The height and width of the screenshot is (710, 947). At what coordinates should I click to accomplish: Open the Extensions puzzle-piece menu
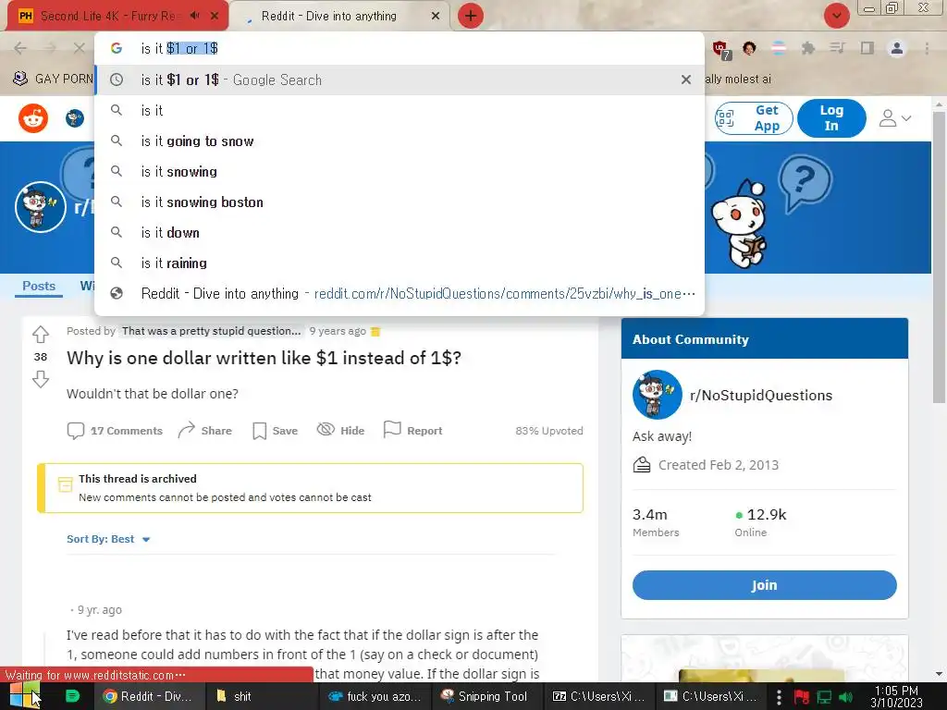[807, 48]
